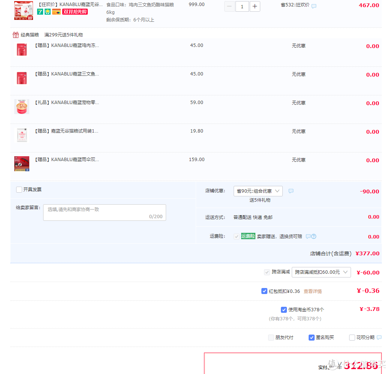The width and height of the screenshot is (390, 374).
Task: Enable the 开具发票 invoice checkbox
Action: click(19, 190)
